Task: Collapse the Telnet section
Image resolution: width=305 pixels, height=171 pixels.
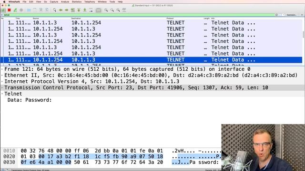Action: pyautogui.click(x=2, y=94)
